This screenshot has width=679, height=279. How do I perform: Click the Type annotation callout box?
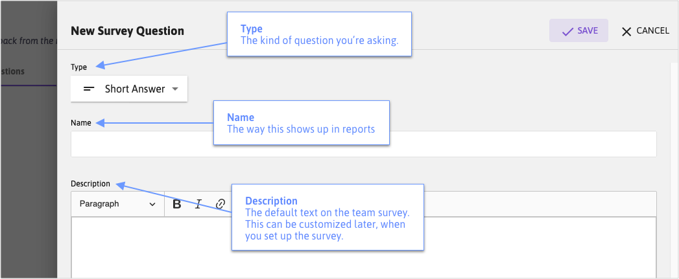[x=319, y=34]
